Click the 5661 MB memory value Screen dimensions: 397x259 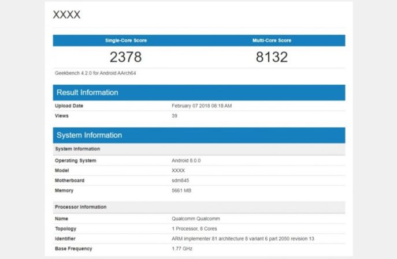click(183, 190)
